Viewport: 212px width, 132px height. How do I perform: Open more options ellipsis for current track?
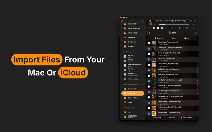pos(195,21)
